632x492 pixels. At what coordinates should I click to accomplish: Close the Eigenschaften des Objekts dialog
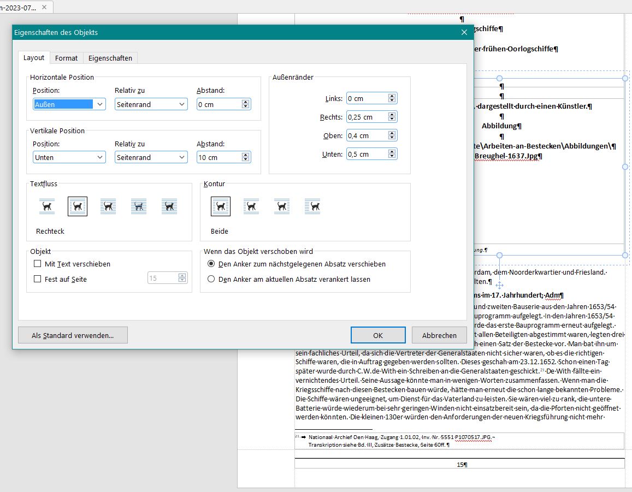pyautogui.click(x=464, y=32)
